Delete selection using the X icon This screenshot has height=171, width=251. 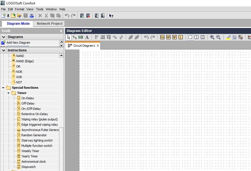click(x=40, y=16)
